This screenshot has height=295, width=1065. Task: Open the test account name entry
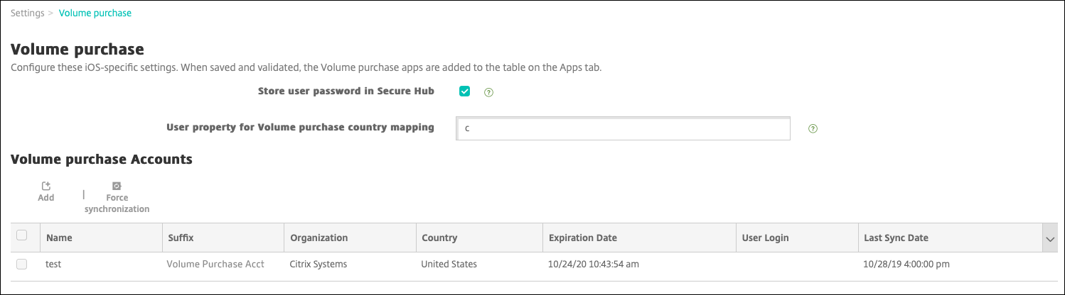pyautogui.click(x=53, y=264)
